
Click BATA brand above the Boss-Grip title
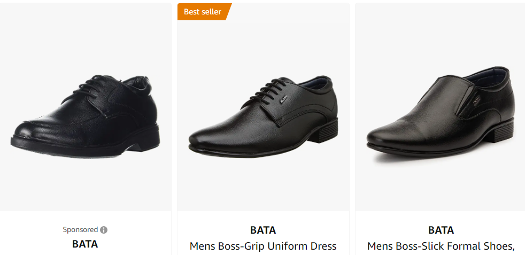point(263,230)
